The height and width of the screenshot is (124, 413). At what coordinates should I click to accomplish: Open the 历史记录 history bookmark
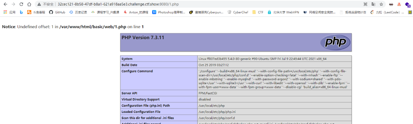(78, 12)
